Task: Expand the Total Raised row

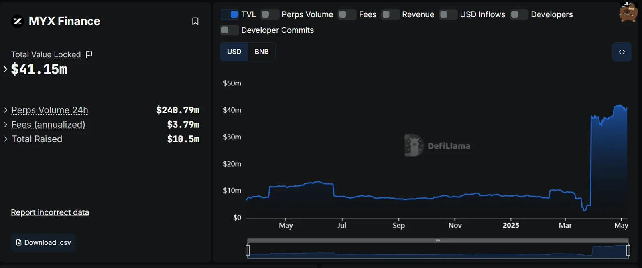Action: 6,139
